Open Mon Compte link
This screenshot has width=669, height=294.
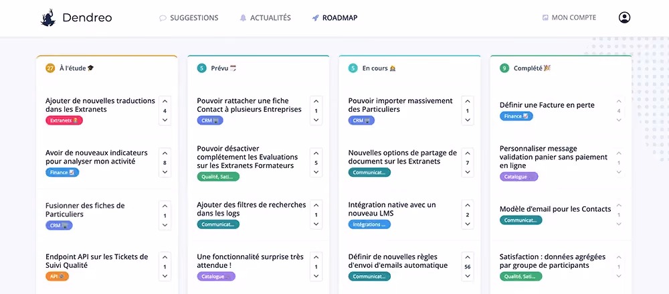(569, 18)
